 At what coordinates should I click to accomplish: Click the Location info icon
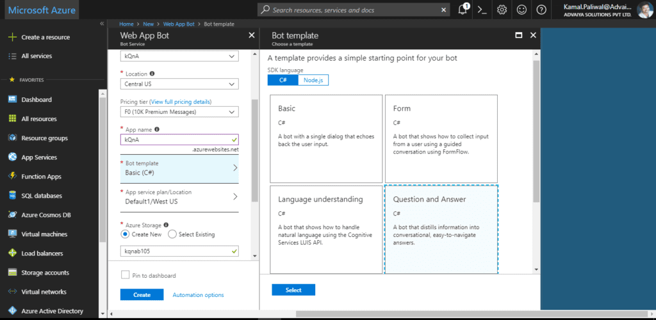pyautogui.click(x=152, y=74)
